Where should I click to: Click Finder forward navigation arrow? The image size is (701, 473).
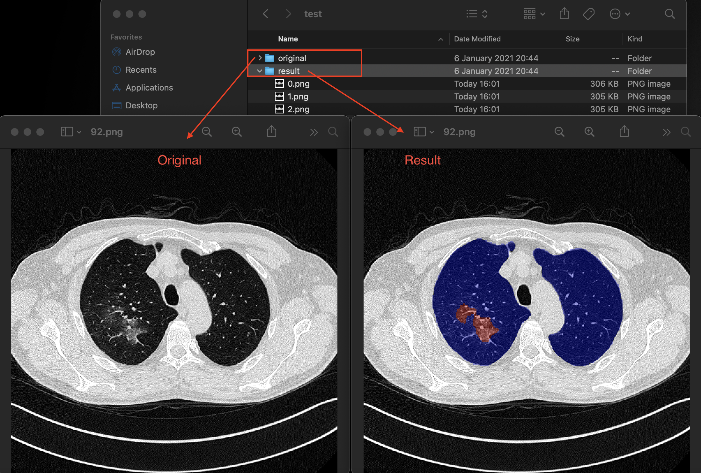[x=288, y=14]
